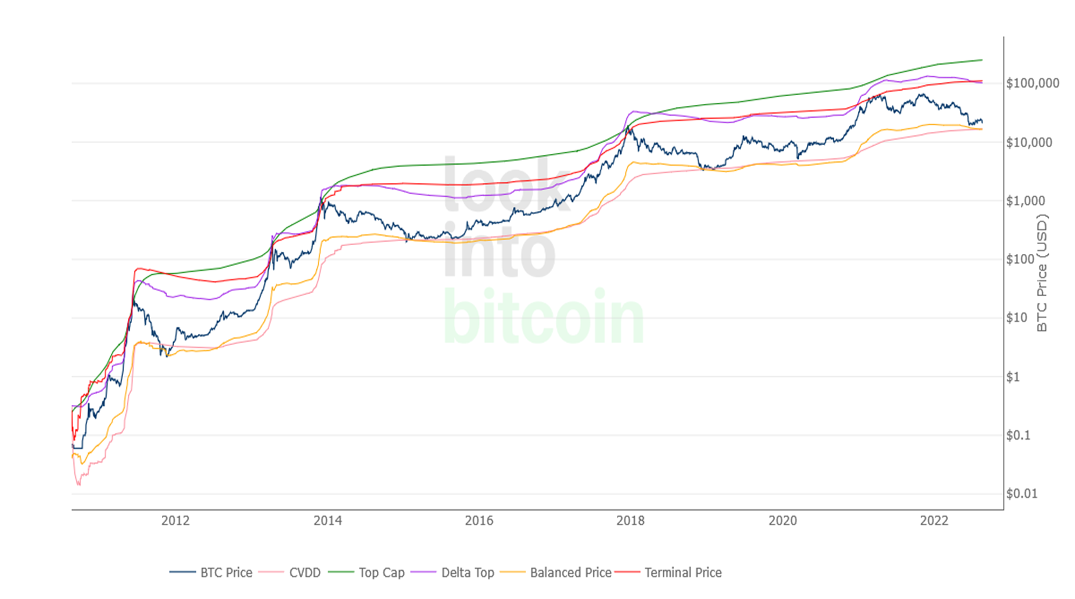Click the purple Delta Top legend line
The width and height of the screenshot is (1075, 599).
[x=424, y=573]
